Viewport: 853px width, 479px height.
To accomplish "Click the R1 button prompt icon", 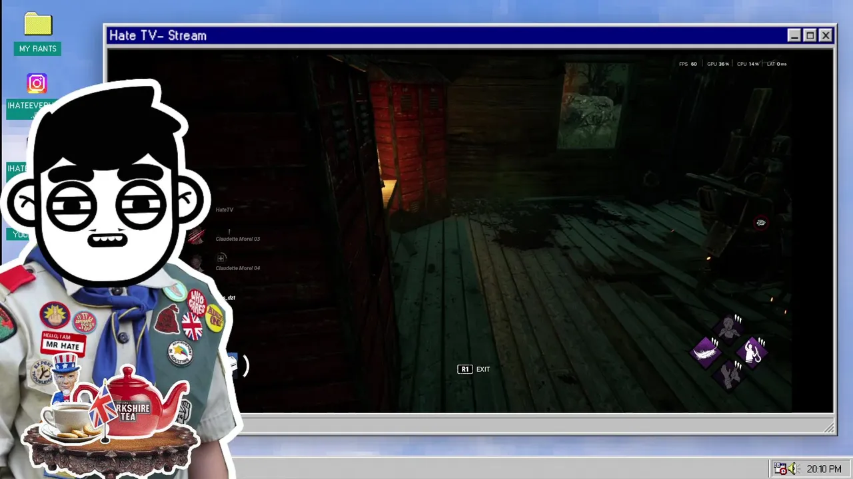I will coord(464,369).
